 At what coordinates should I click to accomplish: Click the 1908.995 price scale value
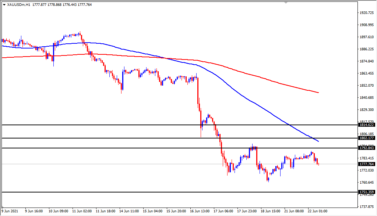(367, 25)
